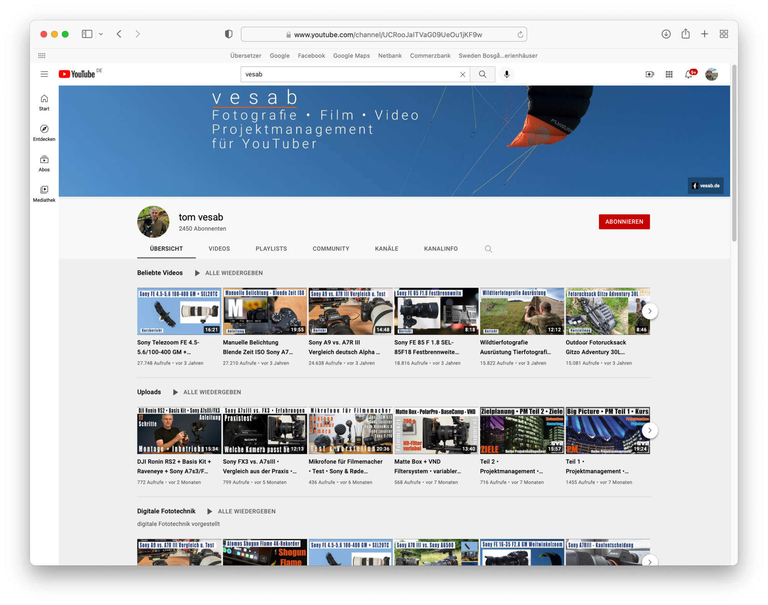Click Safari privacy shield icon
Image resolution: width=768 pixels, height=605 pixels.
click(x=229, y=34)
